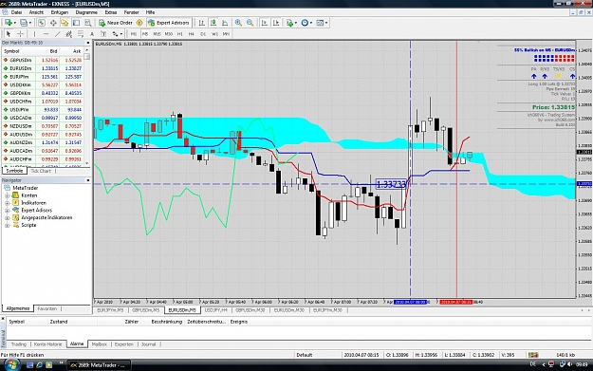Image resolution: width=593 pixels, height=371 pixels.
Task: Toggle the Terminal window icon
Action: [x=77, y=23]
